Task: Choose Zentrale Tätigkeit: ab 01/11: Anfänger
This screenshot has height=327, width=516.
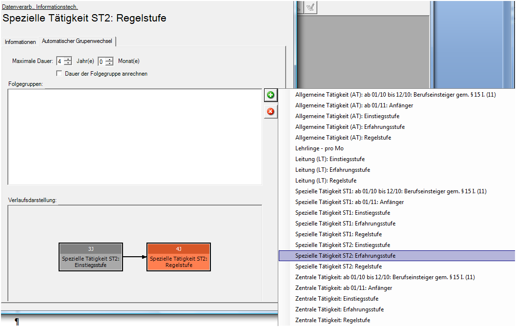Action: 344,288
